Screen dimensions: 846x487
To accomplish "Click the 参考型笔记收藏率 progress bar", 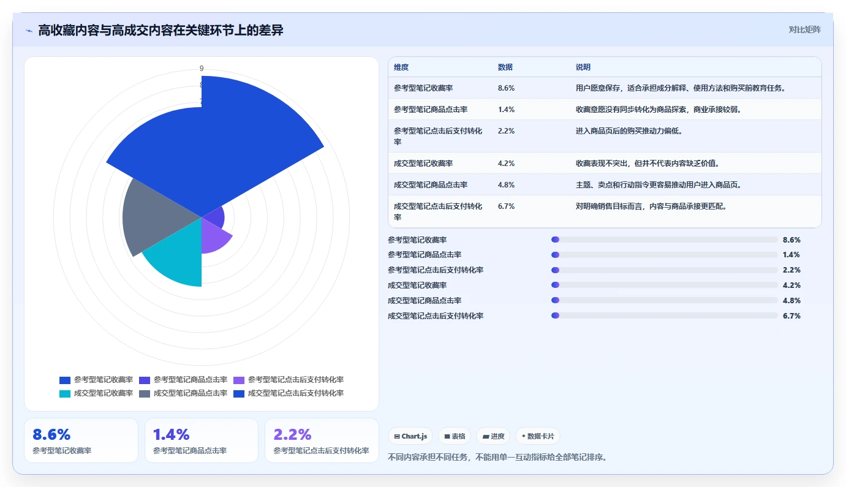I will pyautogui.click(x=665, y=240).
